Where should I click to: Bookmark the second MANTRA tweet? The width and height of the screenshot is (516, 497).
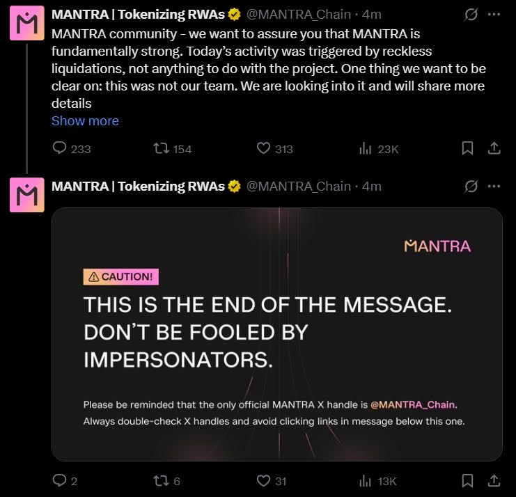[468, 480]
